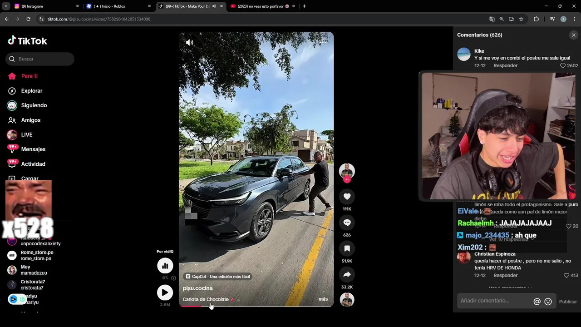581x327 pixels.
Task: Click the Añadir comentario field
Action: (x=495, y=301)
